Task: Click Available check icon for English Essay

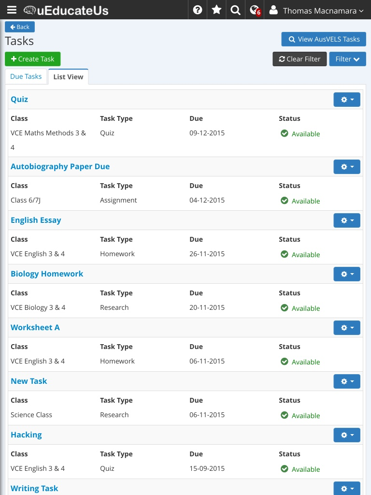Action: [x=284, y=254]
